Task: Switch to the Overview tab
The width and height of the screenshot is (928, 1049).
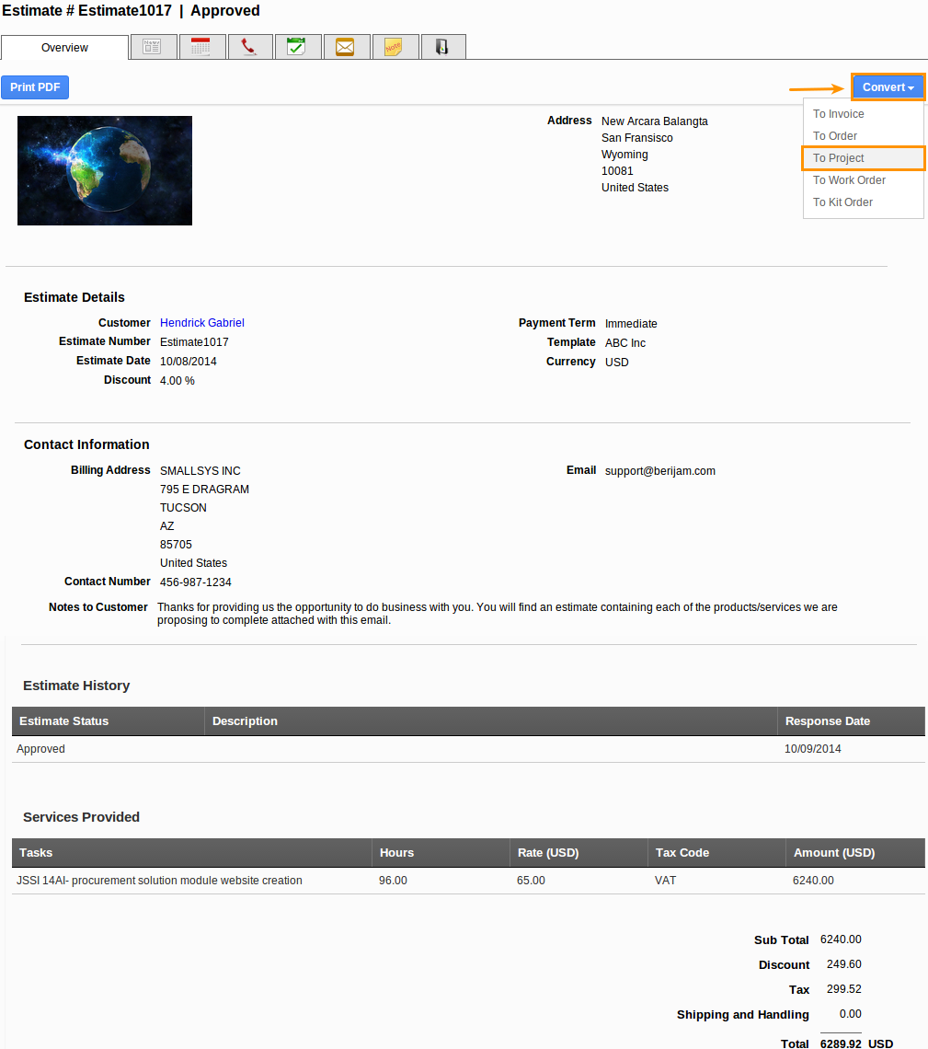Action: tap(64, 46)
